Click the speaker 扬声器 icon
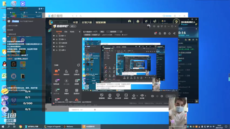 click(x=142, y=95)
